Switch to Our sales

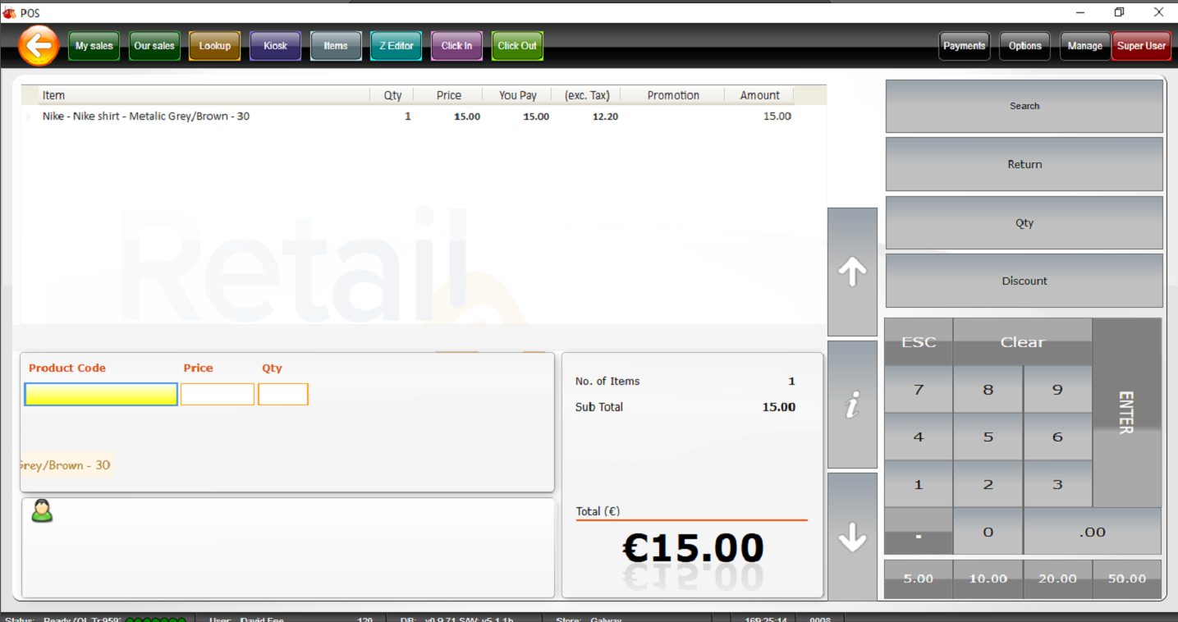154,45
